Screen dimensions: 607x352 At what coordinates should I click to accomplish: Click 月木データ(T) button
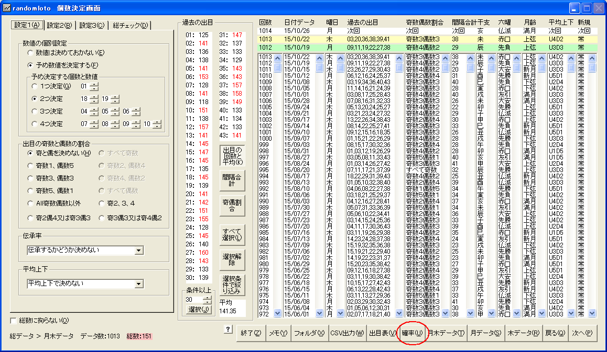(x=447, y=333)
